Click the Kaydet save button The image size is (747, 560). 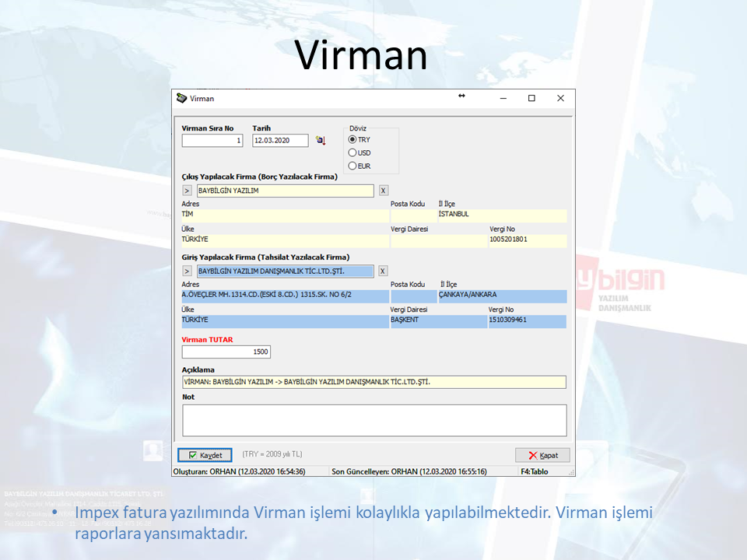(205, 455)
